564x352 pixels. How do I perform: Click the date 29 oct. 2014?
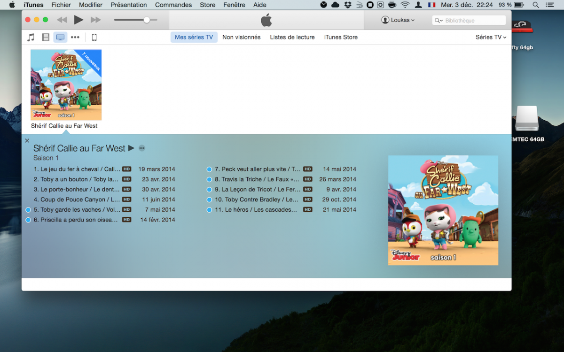point(339,199)
